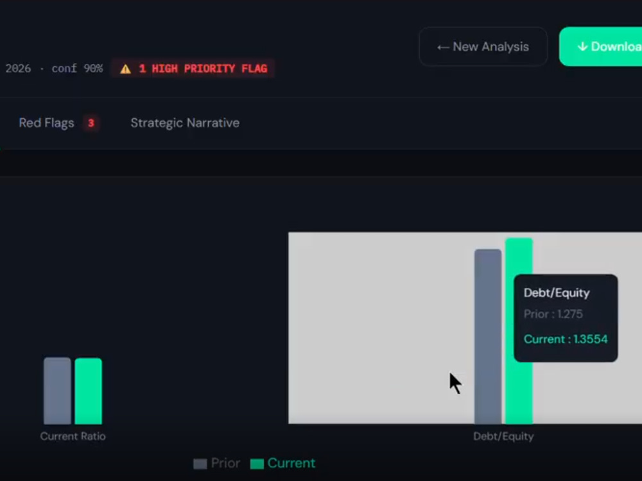642x481 pixels.
Task: Toggle the Current series in legend
Action: pyautogui.click(x=283, y=464)
